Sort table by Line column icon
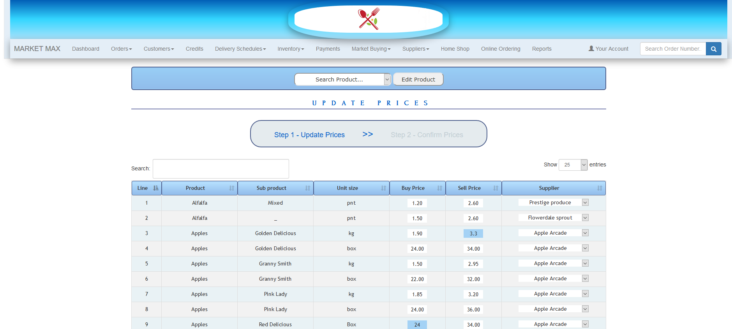 tap(156, 188)
